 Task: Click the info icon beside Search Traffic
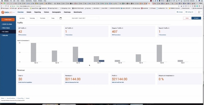tap(169, 28)
